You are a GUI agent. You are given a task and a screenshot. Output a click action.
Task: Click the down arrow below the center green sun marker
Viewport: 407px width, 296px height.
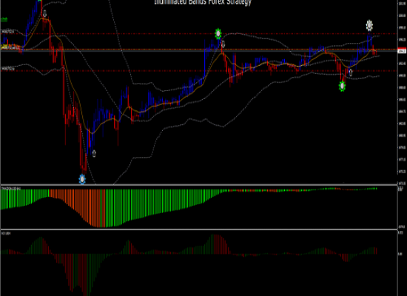point(223,44)
